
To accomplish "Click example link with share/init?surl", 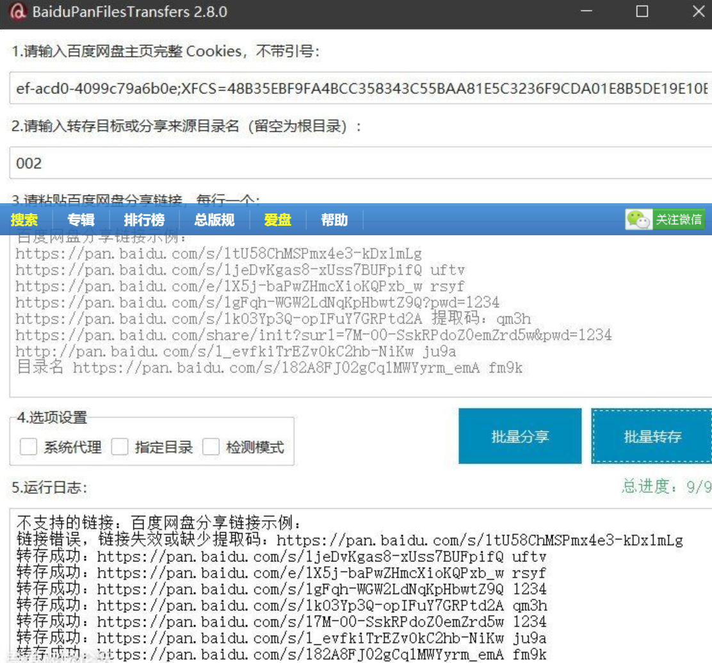I will click(314, 335).
